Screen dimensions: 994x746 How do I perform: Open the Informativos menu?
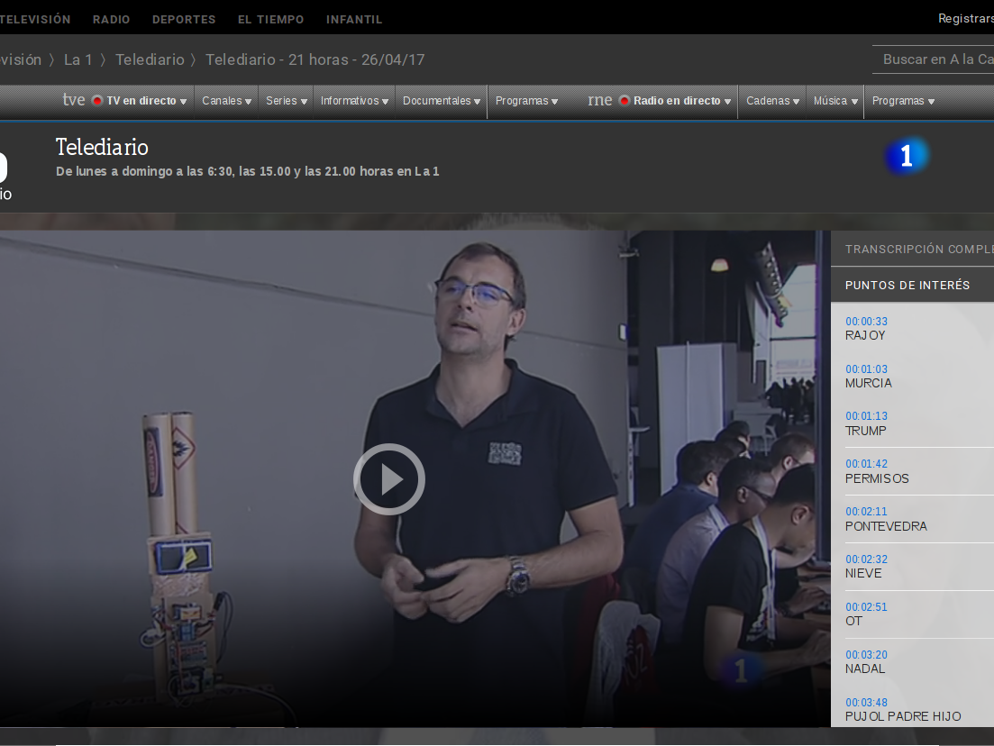(354, 101)
